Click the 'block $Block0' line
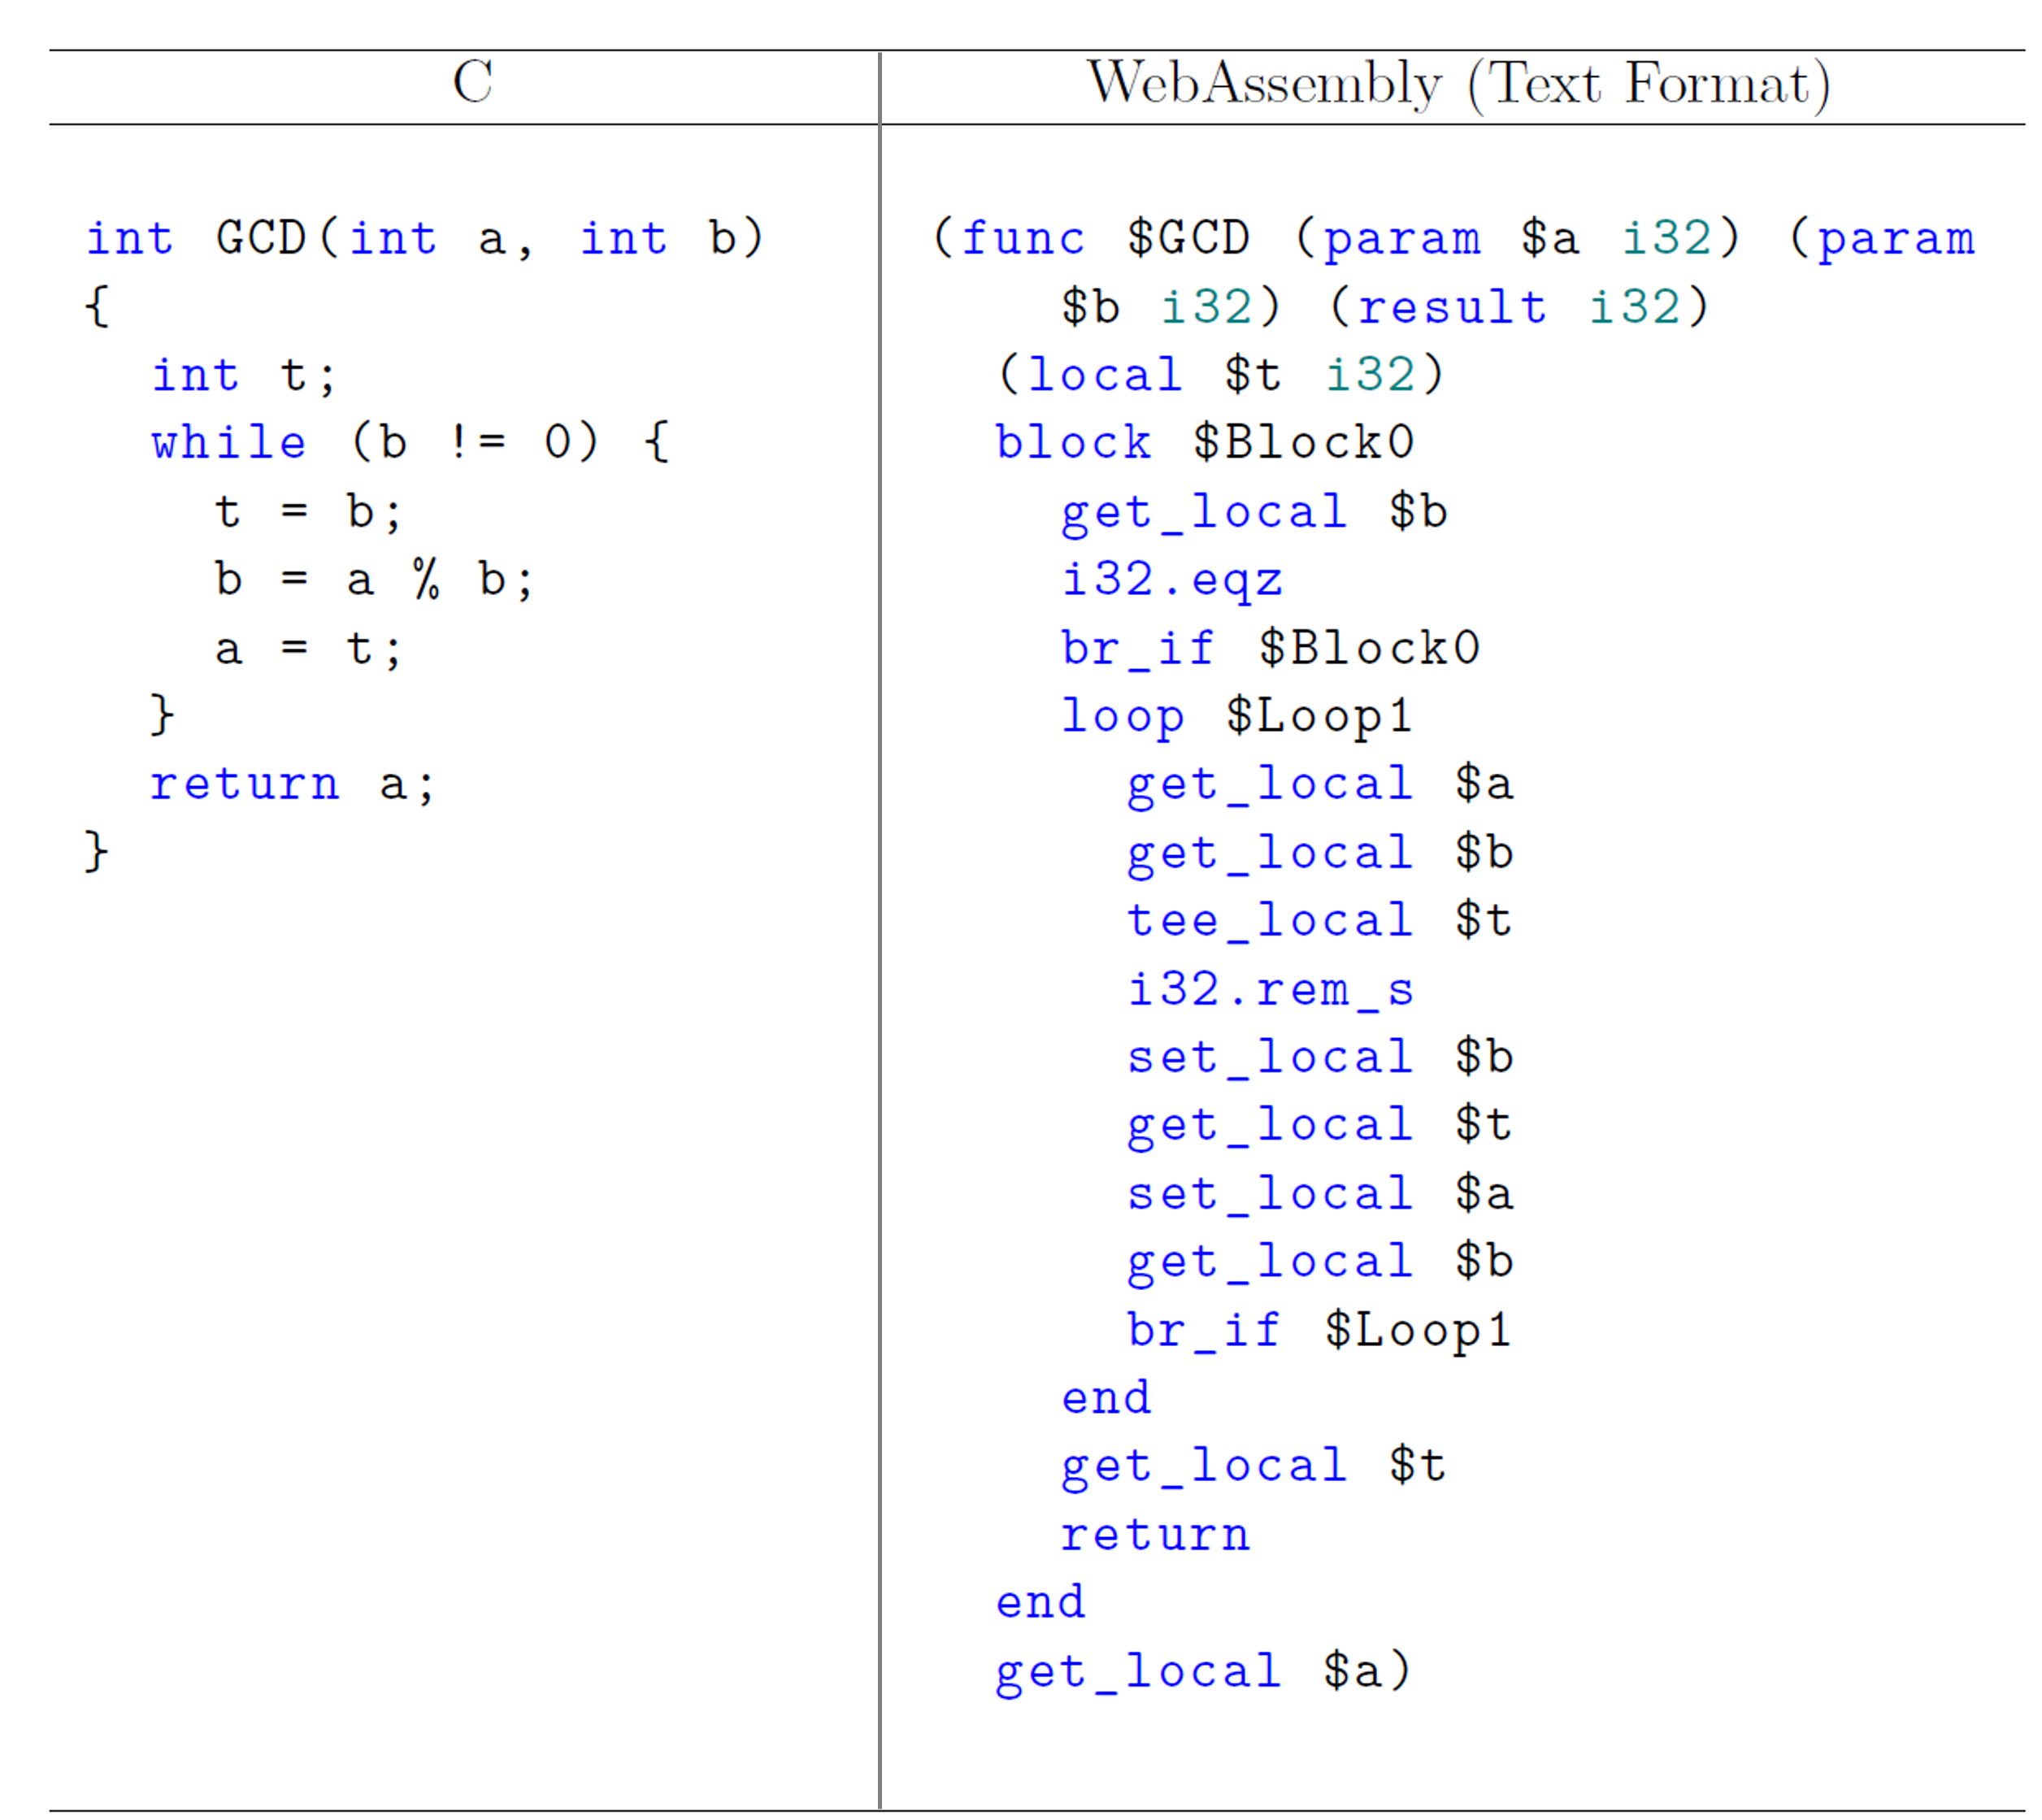The width and height of the screenshot is (2042, 1820). pos(1205,443)
